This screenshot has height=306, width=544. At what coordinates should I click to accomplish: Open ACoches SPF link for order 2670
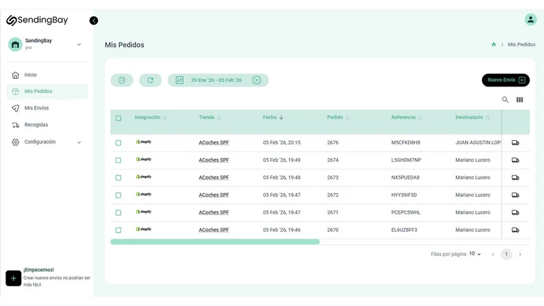tap(214, 230)
